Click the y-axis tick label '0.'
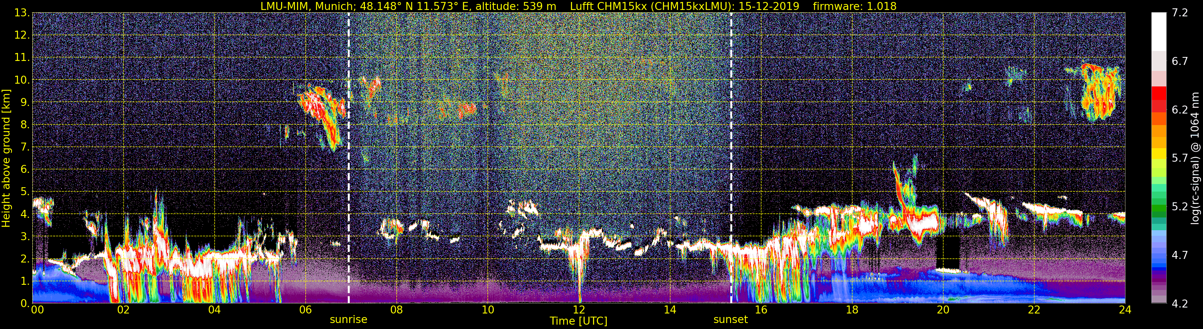 pos(25,304)
